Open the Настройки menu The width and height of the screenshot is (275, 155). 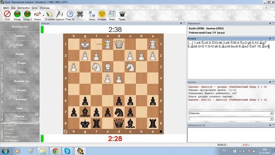point(24,8)
